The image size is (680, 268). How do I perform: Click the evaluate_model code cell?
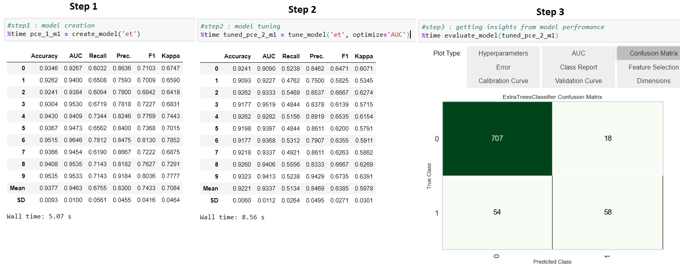tap(549, 32)
